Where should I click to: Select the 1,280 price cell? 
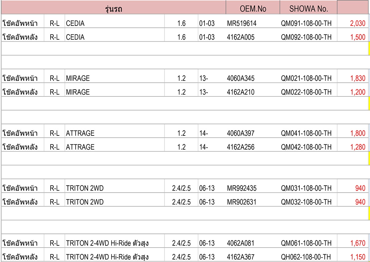[353, 147]
